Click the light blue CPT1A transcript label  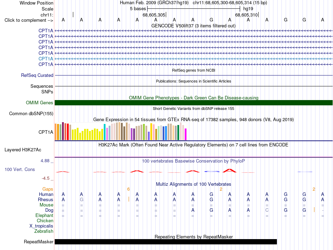46,59
